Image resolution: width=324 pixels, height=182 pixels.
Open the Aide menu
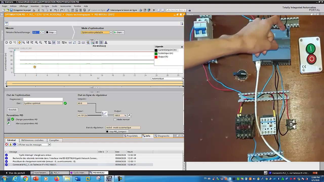pos(86,6)
